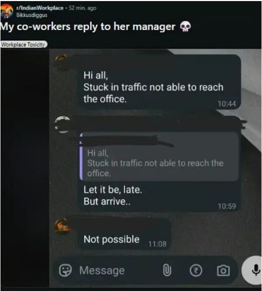Open the emoji sticker picker
The width and height of the screenshot is (262, 291).
[x=65, y=270]
